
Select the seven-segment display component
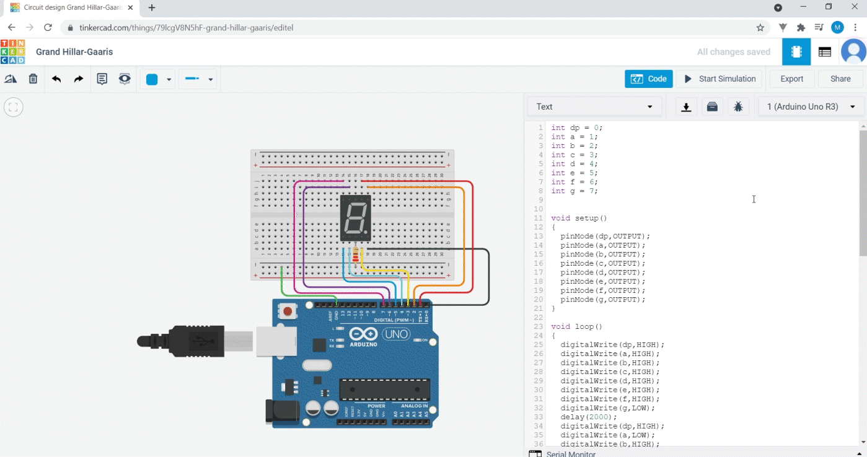coord(356,218)
